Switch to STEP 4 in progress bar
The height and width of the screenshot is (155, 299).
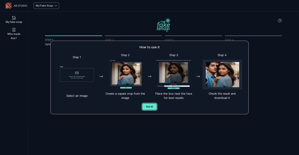pyautogui.click(x=229, y=40)
